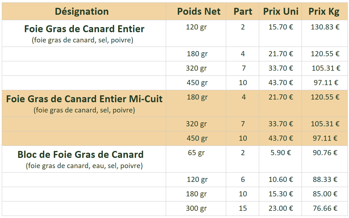Click the 23.00 € unit price

tap(281, 208)
